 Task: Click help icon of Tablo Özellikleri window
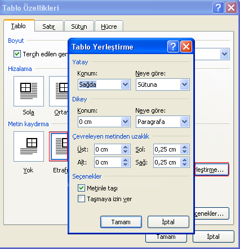(x=218, y=8)
